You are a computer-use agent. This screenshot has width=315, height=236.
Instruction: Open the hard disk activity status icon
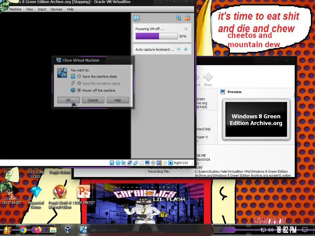point(112,163)
